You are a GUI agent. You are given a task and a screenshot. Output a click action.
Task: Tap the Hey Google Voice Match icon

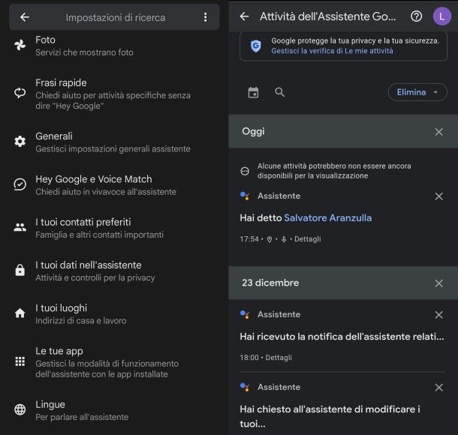click(x=20, y=184)
